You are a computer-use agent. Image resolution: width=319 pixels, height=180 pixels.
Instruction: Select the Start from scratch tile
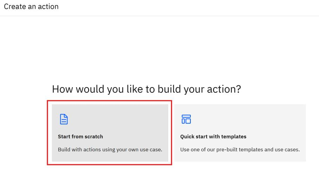(x=110, y=133)
